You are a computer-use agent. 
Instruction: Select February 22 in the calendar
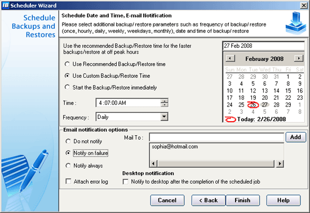click(288, 97)
